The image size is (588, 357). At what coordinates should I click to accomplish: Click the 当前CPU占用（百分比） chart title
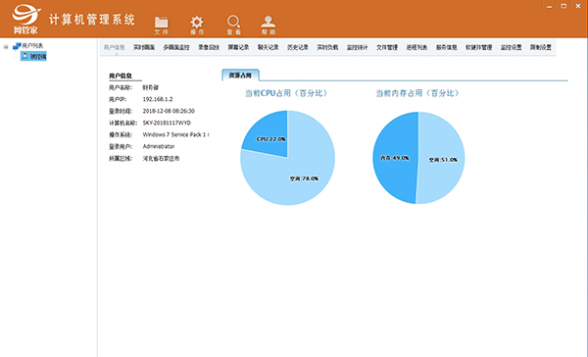[286, 93]
